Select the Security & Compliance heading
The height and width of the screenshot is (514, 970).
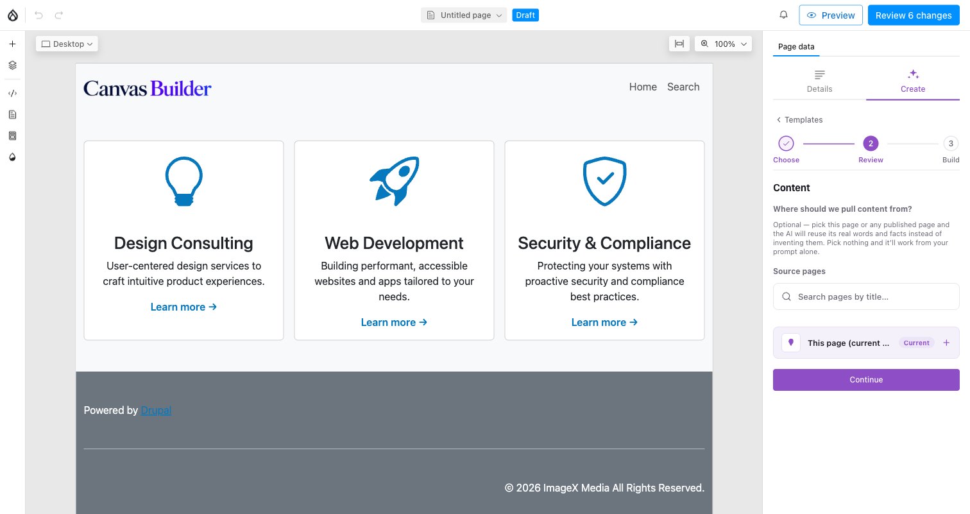point(604,243)
